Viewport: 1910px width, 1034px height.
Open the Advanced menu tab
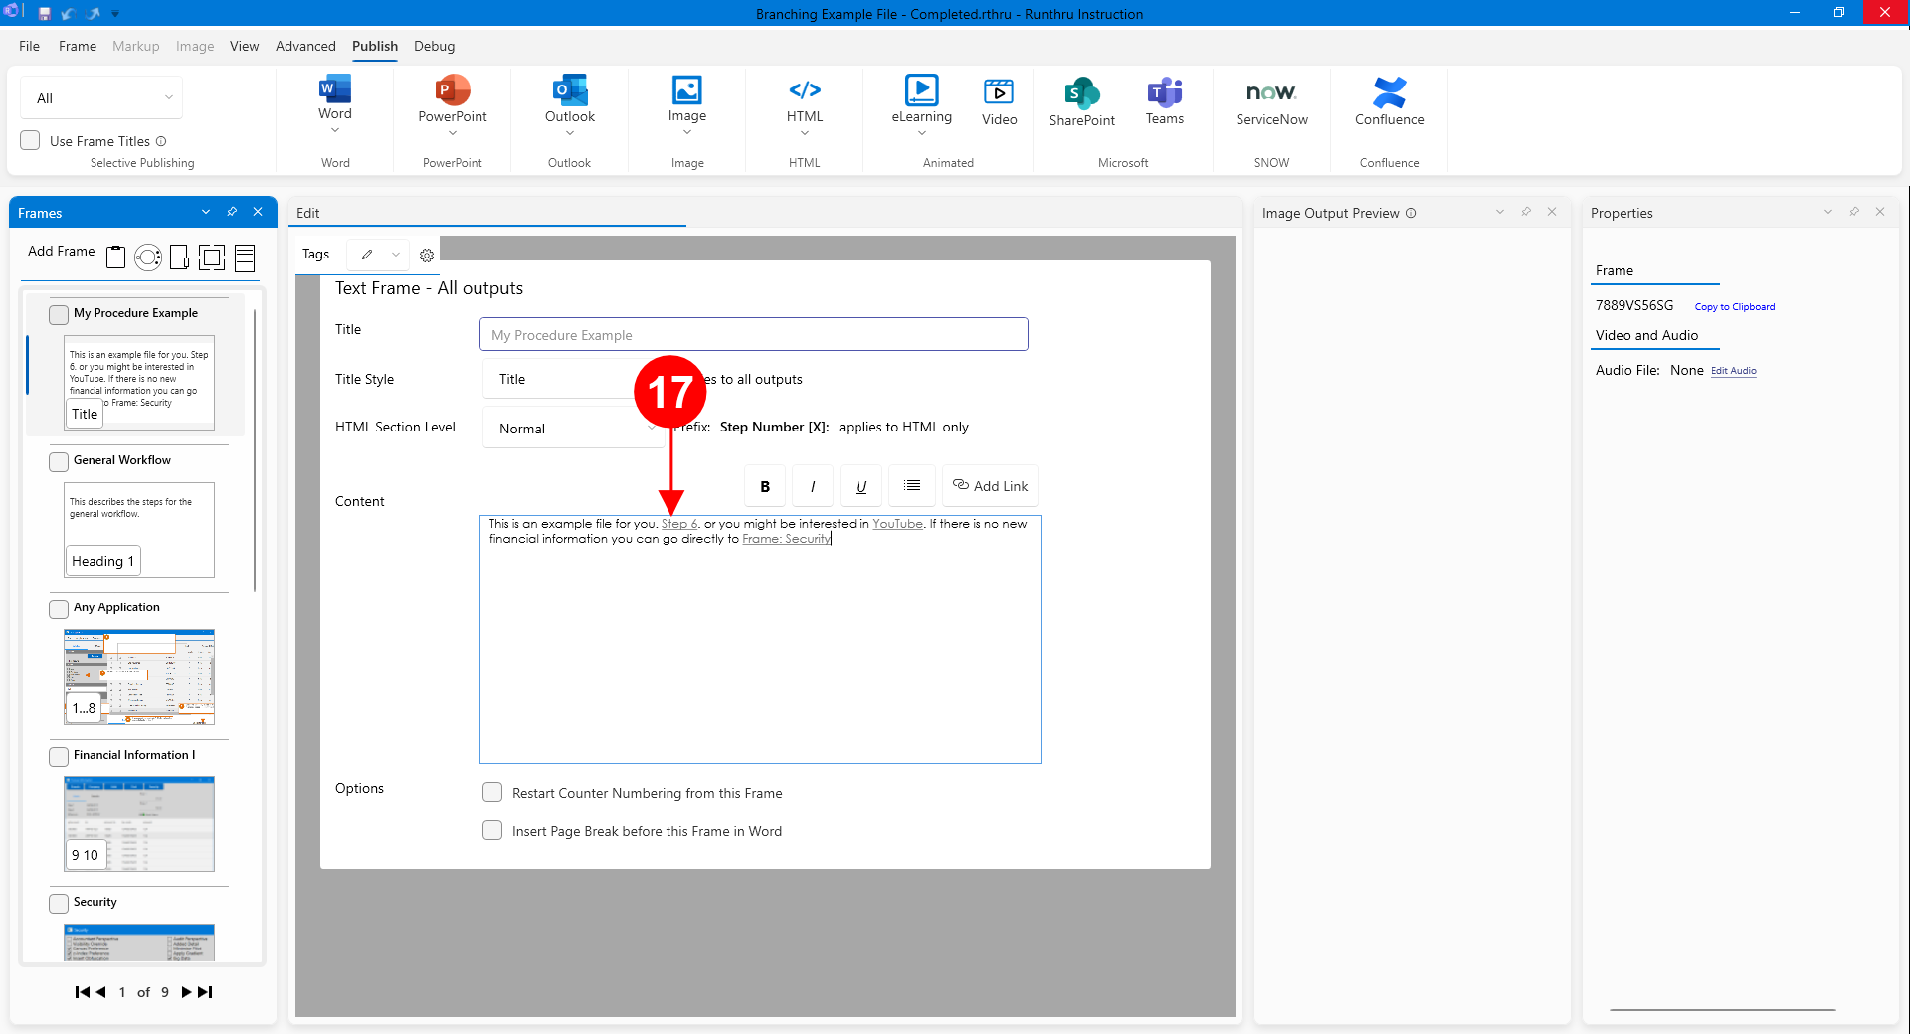click(x=305, y=46)
